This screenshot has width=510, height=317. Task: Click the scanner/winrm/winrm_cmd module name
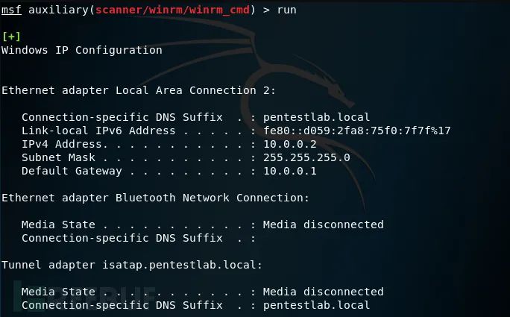172,10
